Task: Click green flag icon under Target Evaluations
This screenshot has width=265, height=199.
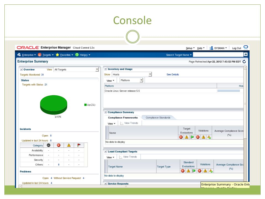Action: point(192,137)
